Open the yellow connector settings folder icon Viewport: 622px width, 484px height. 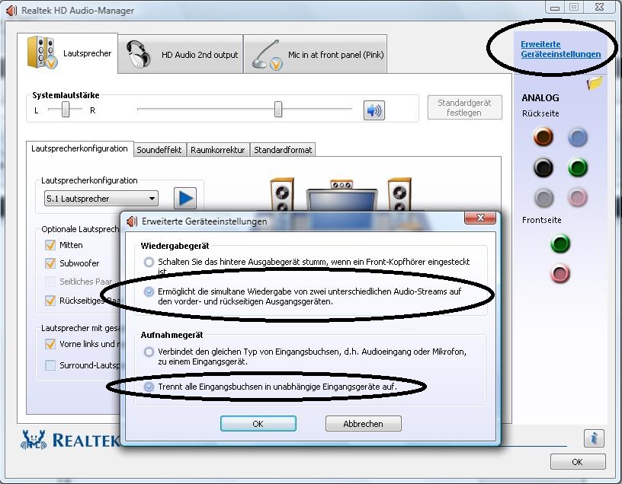[x=595, y=83]
